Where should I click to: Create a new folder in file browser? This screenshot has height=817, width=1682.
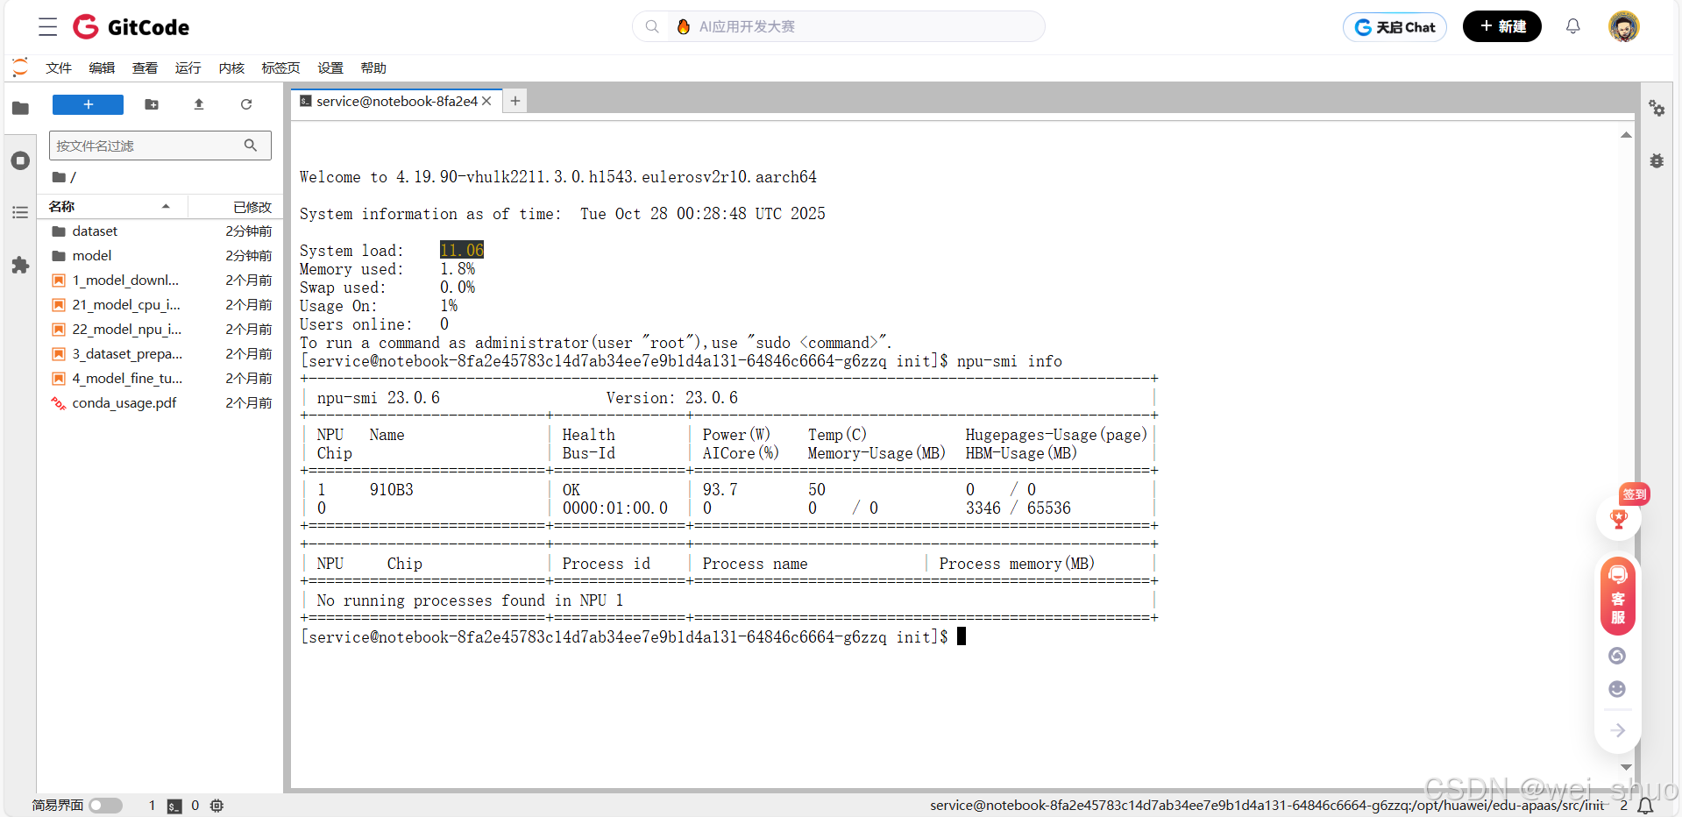(152, 104)
